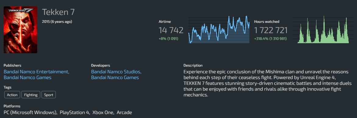Screen dimensions: 357x118
Task: Click the Airtime value 14 742
Action: pos(171,30)
